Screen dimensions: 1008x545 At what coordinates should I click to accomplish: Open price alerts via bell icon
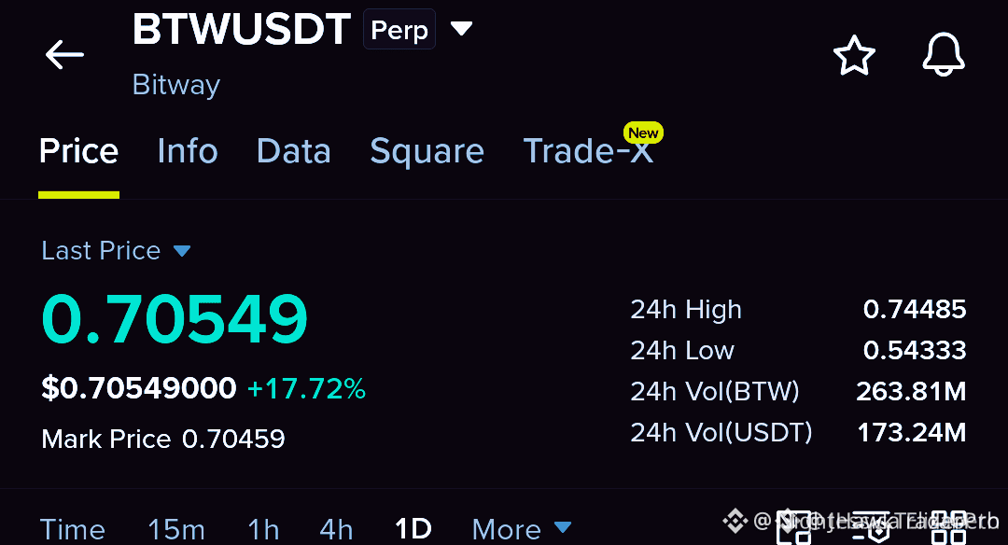943,55
